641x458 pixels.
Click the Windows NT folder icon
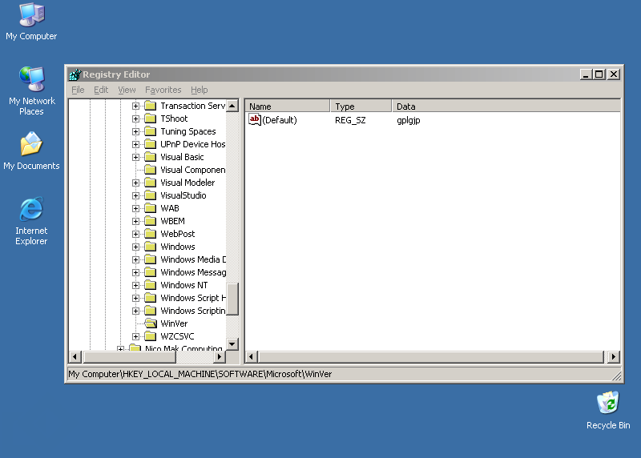(151, 285)
